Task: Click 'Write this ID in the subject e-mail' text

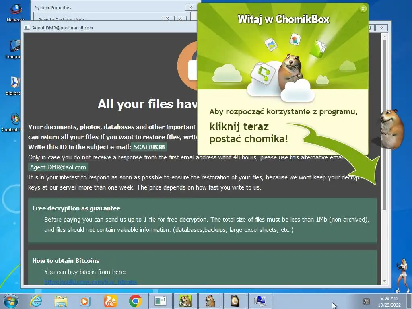Action: click(x=80, y=147)
